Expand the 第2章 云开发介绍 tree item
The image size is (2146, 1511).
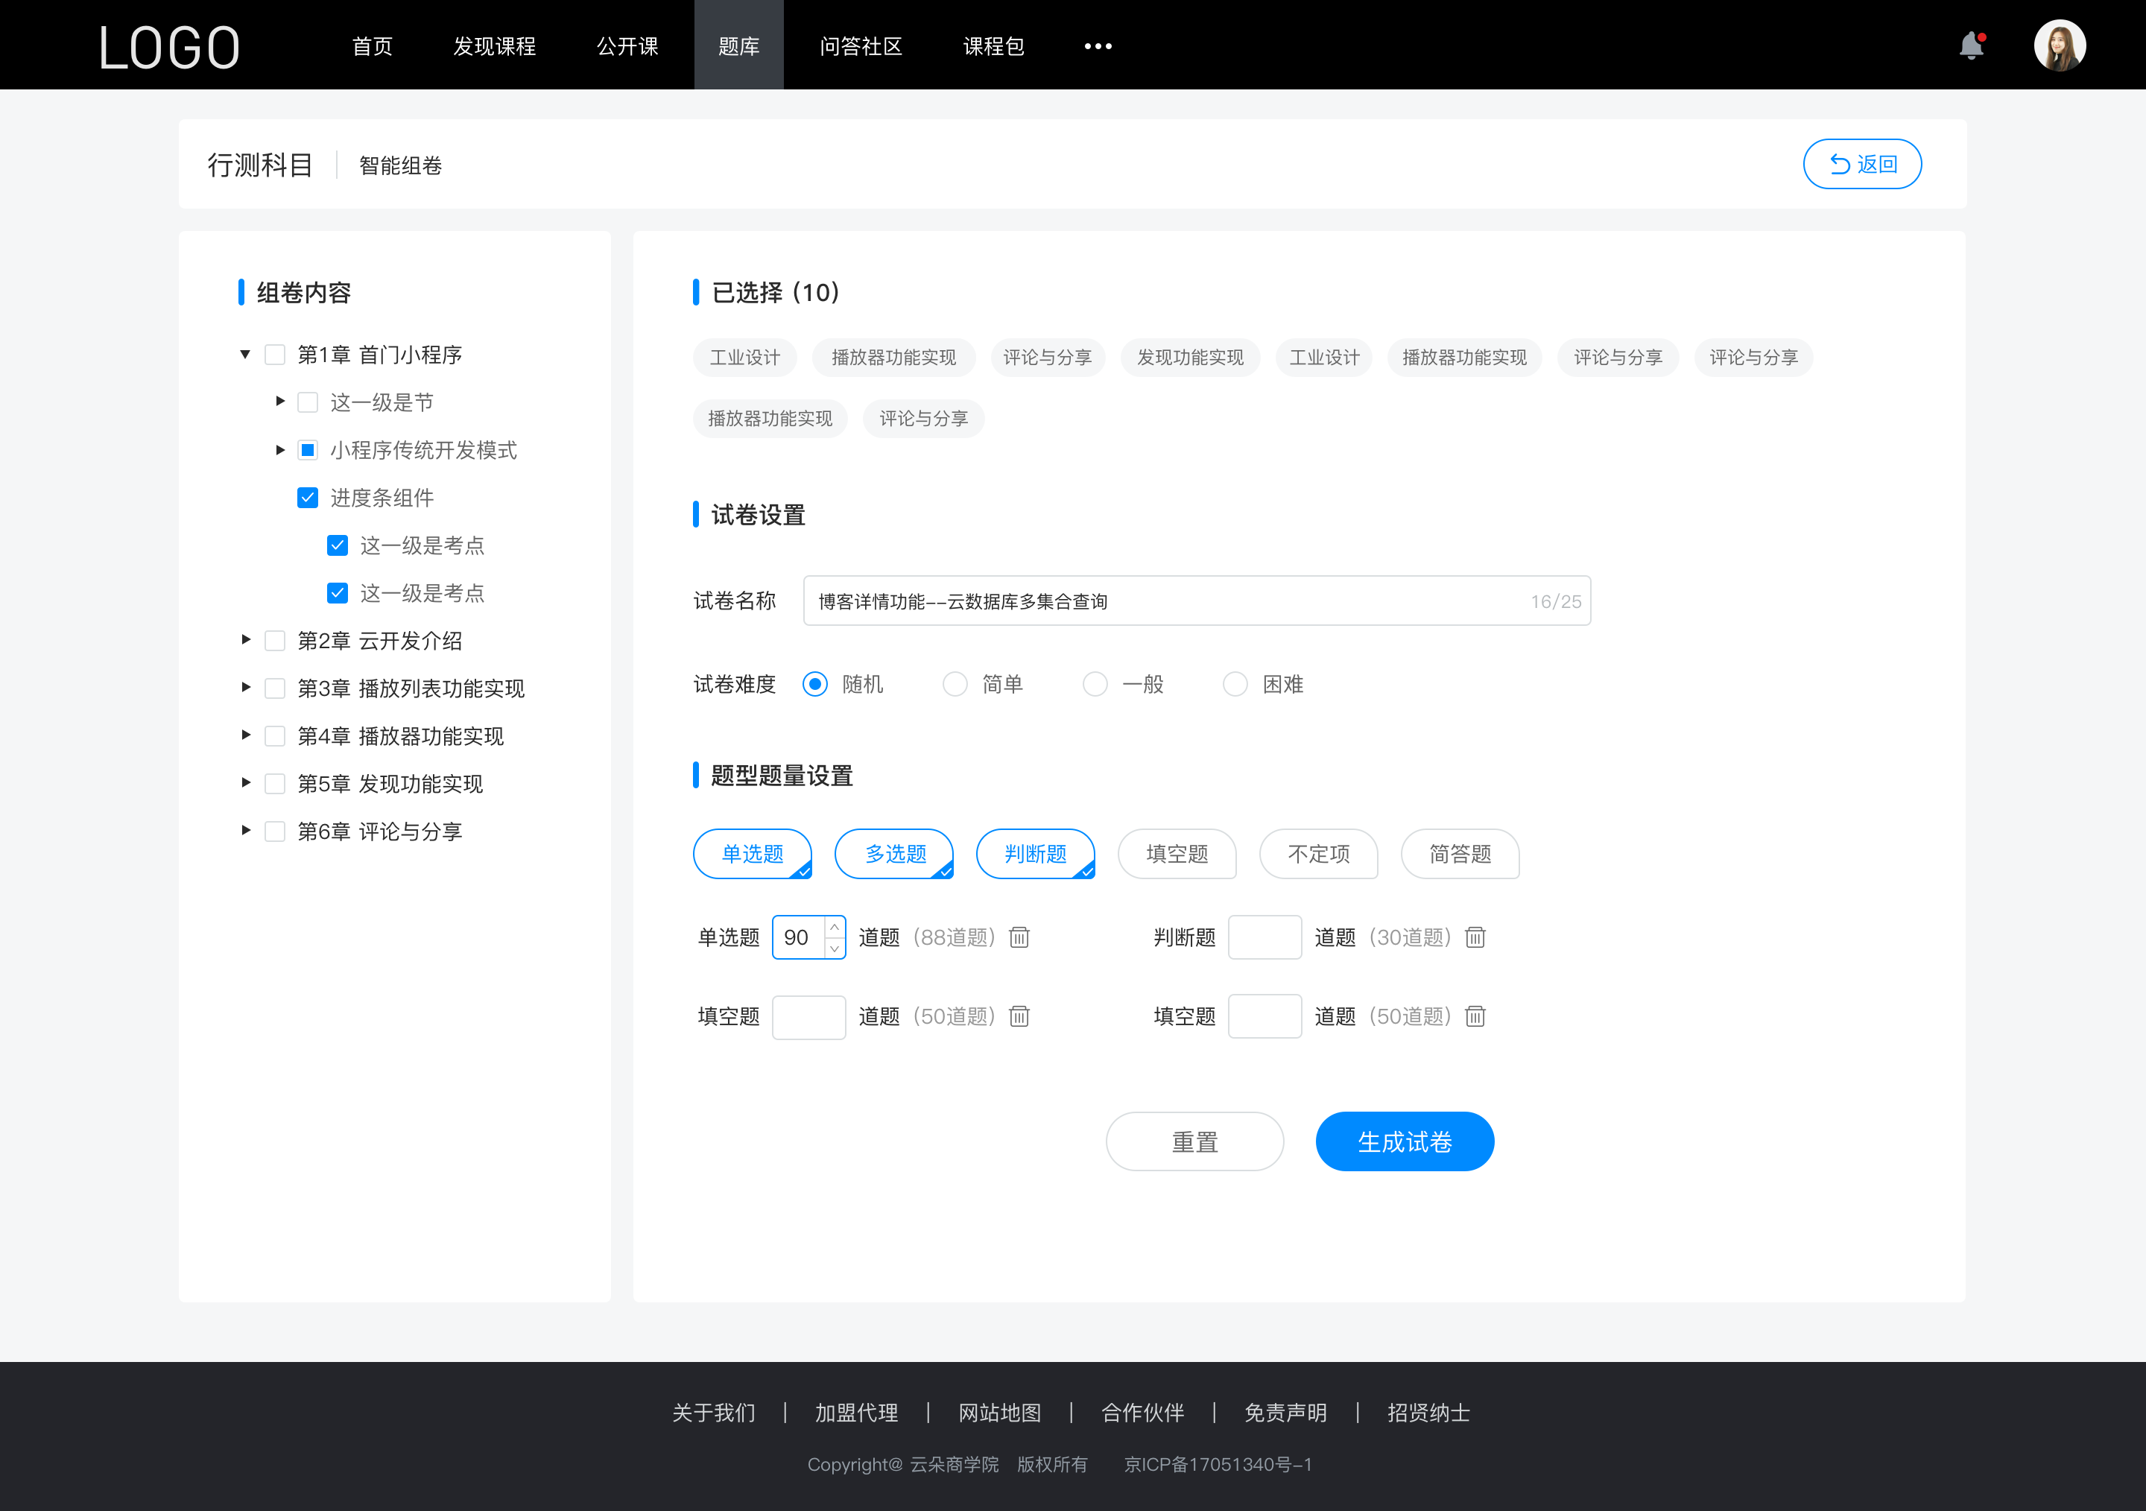(244, 639)
